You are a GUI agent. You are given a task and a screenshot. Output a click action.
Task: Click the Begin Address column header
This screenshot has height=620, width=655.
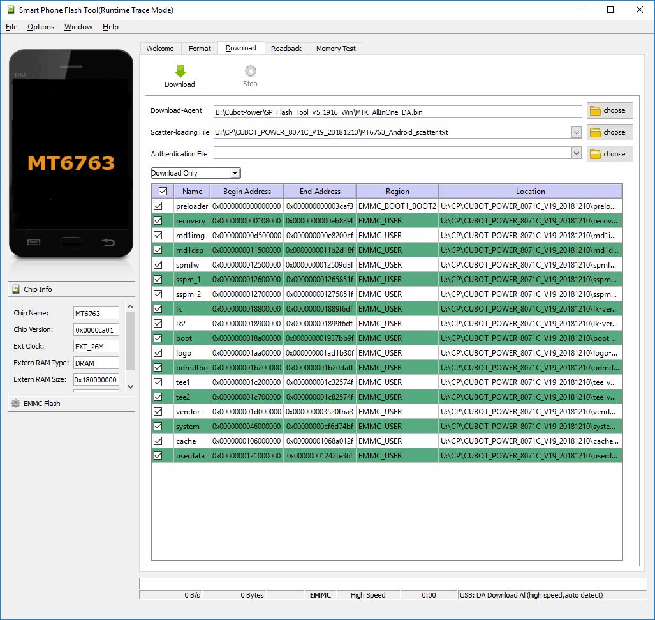coord(247,192)
